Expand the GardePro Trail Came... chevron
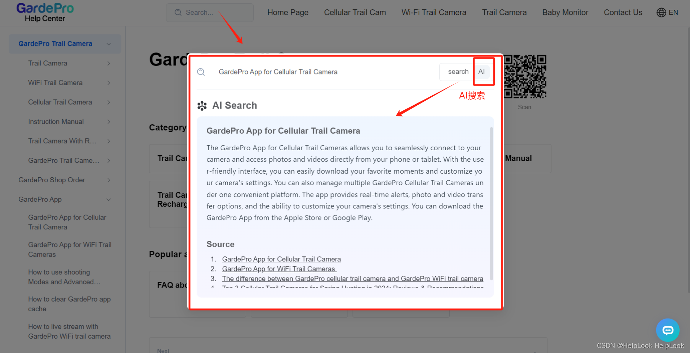Viewport: 690px width, 353px height. pos(108,161)
